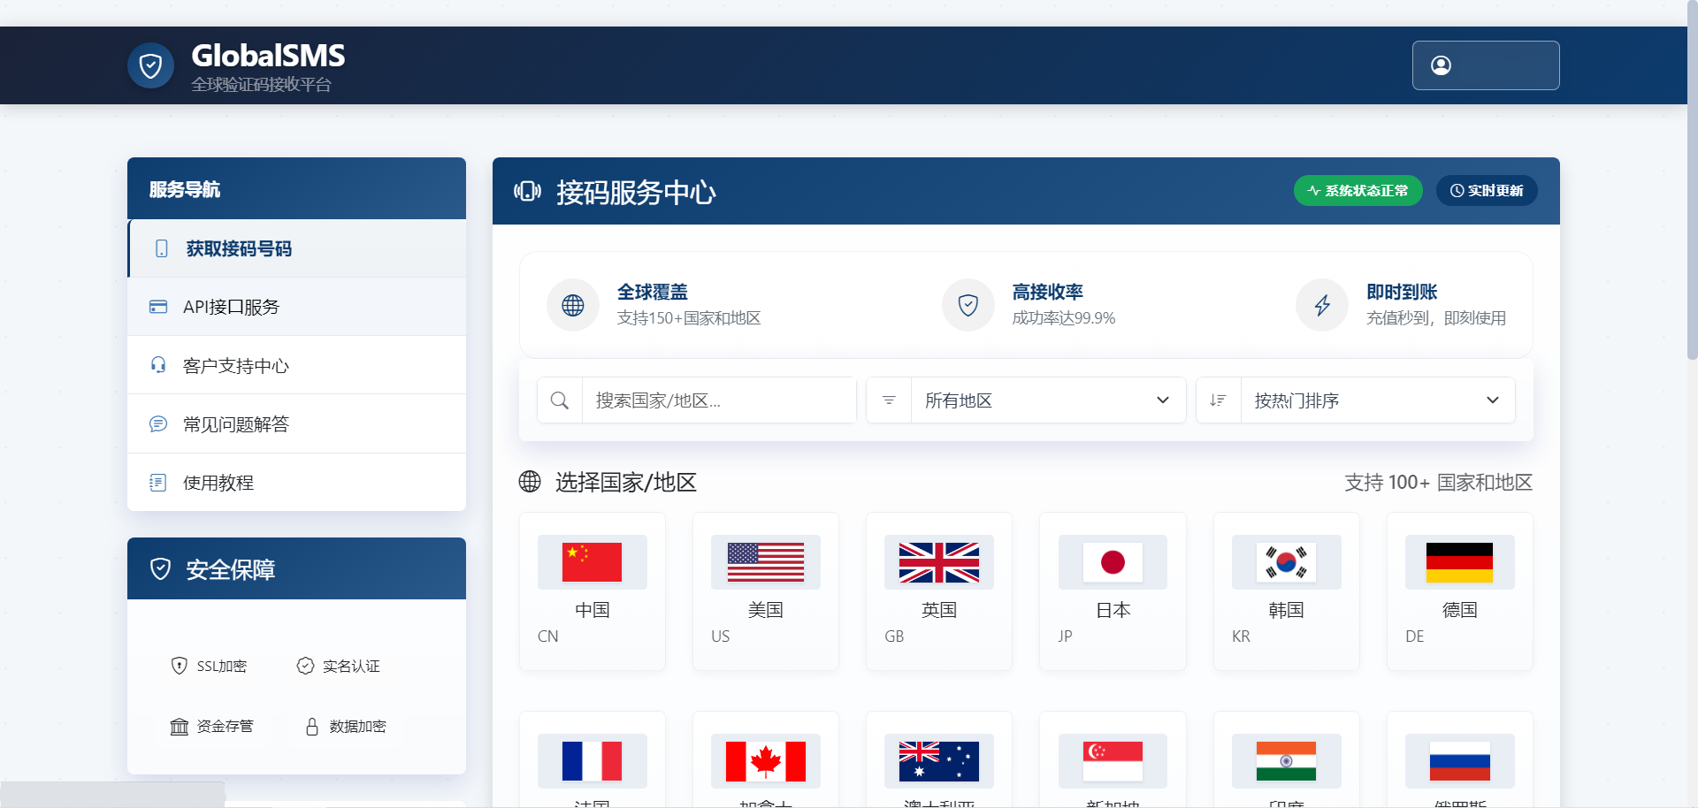Click the speaker icon in 接码服务中心 header
Viewport: 1698px width, 808px height.
pyautogui.click(x=527, y=192)
